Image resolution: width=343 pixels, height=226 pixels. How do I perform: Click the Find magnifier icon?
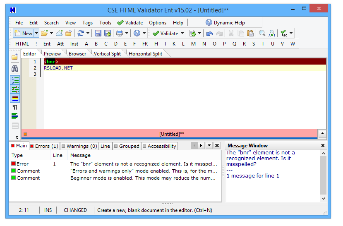pos(262,34)
